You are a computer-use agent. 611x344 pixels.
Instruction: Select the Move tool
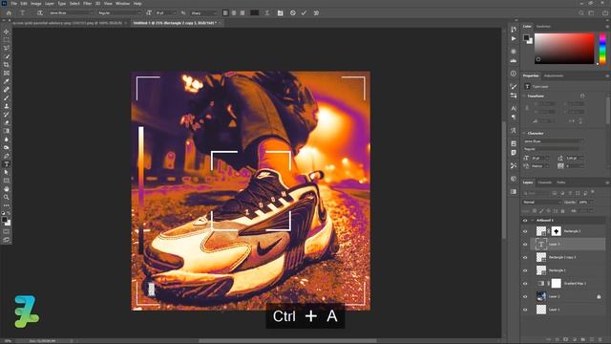point(7,32)
